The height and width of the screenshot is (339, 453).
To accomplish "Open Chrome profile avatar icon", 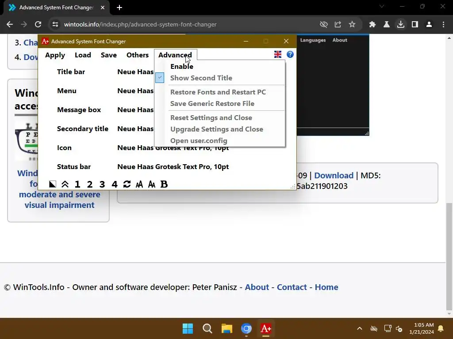I will tap(429, 25).
